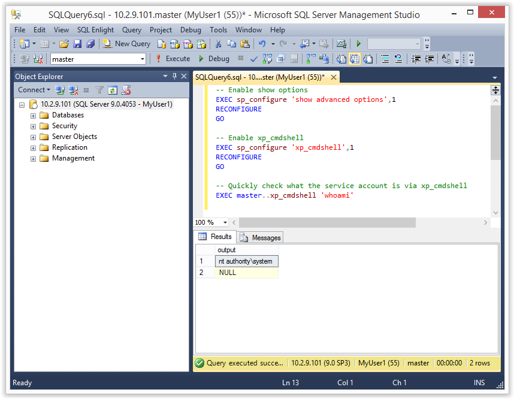Click the Analysis Services MDX Query icon

click(175, 44)
